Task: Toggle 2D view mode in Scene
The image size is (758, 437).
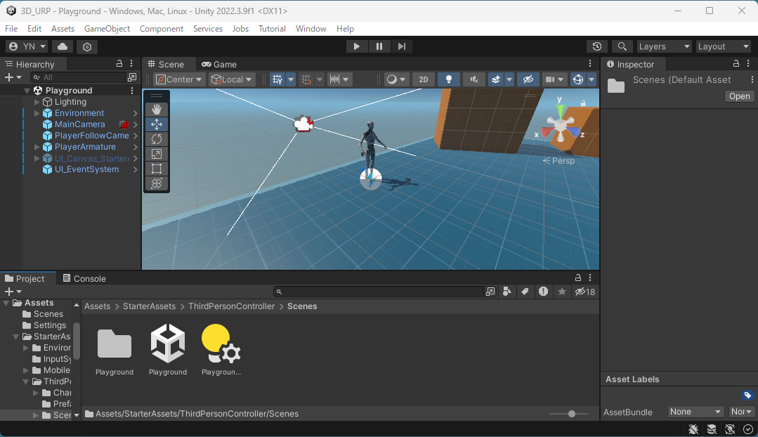Action: (x=424, y=79)
